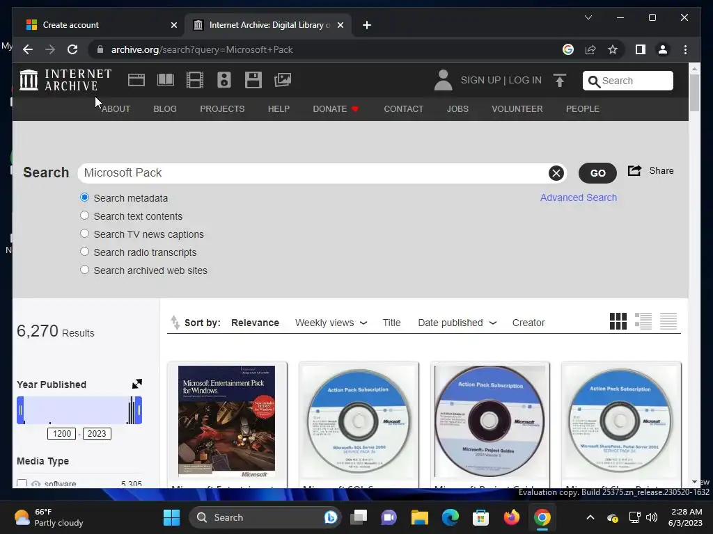Image resolution: width=713 pixels, height=534 pixels.
Task: Open Task View on taskbar
Action: pos(359,517)
